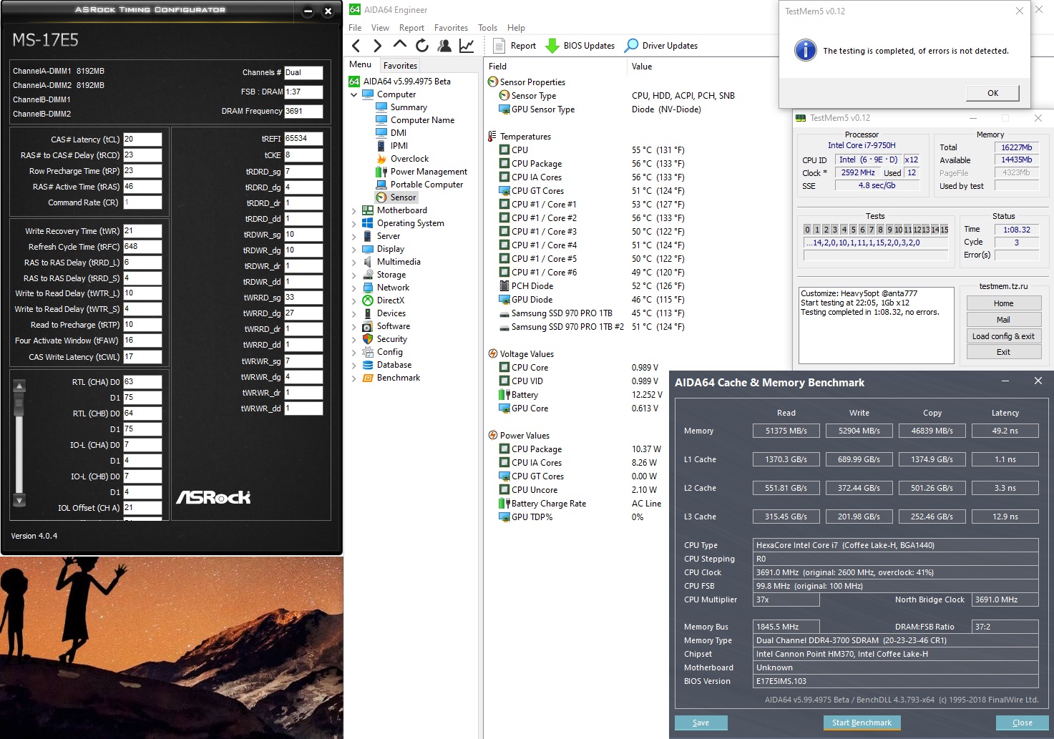Click the BIOS Updates green arrow

pos(552,46)
